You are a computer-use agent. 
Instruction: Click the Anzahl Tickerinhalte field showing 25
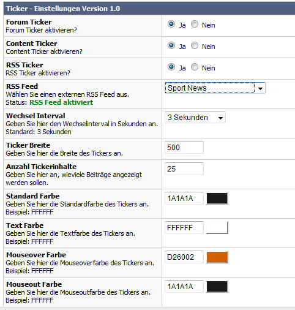coord(184,168)
